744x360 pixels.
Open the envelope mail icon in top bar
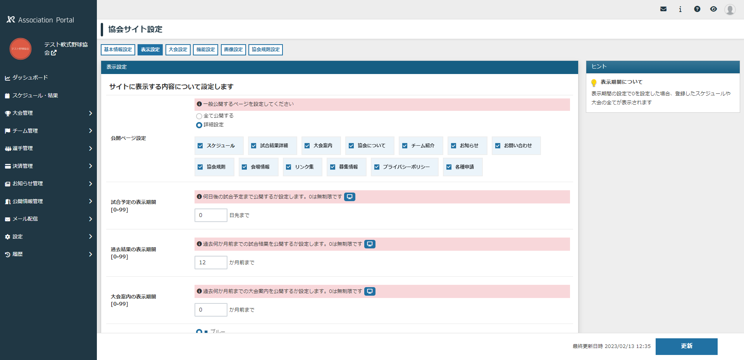tap(663, 9)
